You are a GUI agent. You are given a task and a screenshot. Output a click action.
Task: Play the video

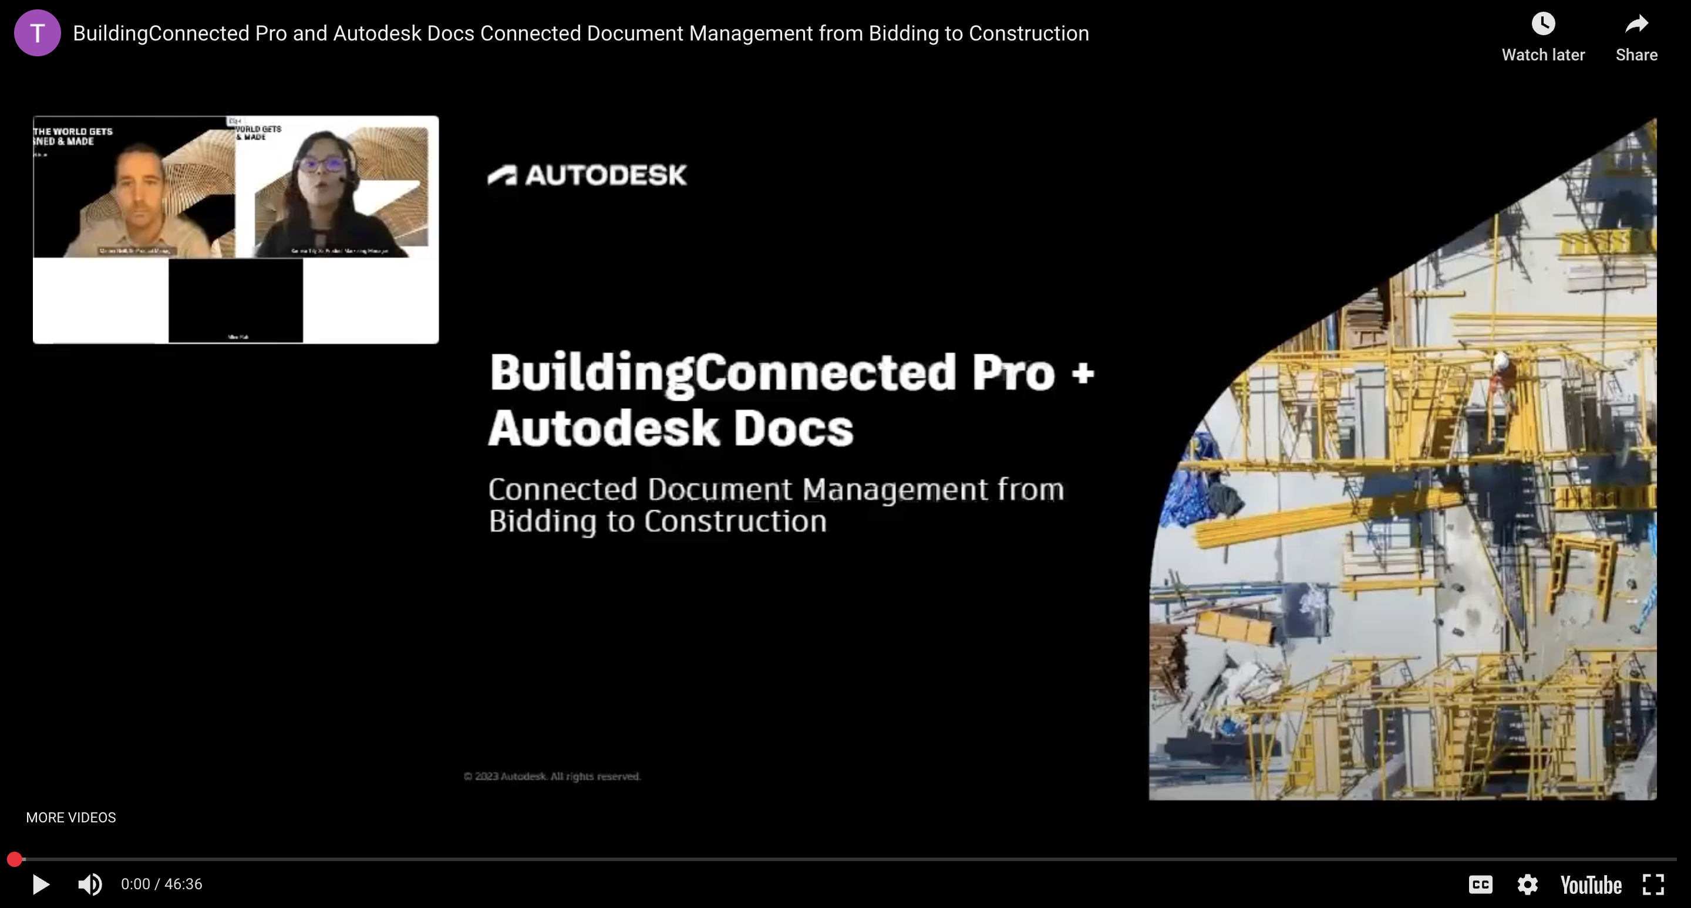click(x=41, y=885)
